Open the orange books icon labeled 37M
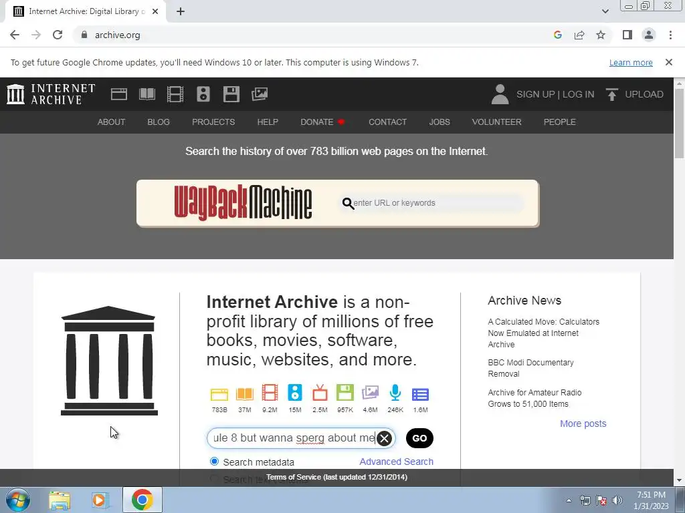Image resolution: width=685 pixels, height=513 pixels. (245, 394)
